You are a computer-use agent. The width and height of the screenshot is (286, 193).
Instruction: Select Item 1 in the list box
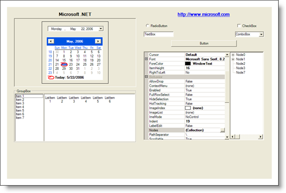(x=29, y=96)
